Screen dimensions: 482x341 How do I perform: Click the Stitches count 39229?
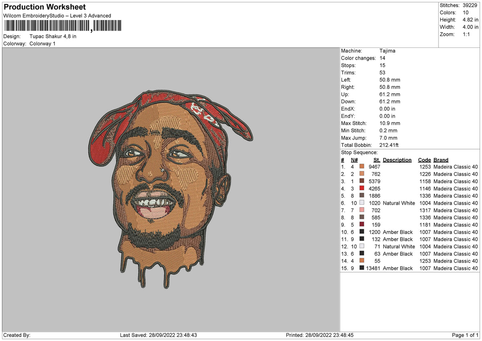point(459,5)
